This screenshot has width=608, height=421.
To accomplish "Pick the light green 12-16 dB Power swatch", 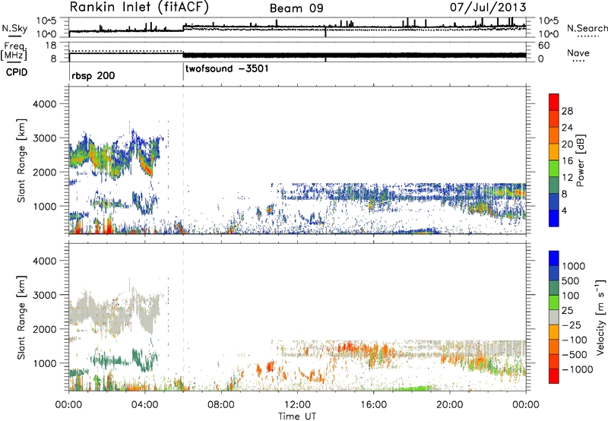I will (x=554, y=168).
